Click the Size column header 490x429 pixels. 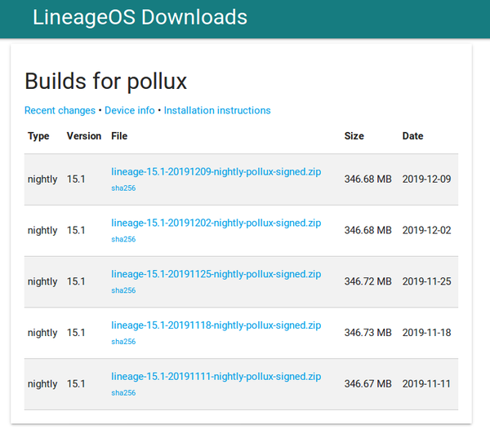[x=354, y=136]
